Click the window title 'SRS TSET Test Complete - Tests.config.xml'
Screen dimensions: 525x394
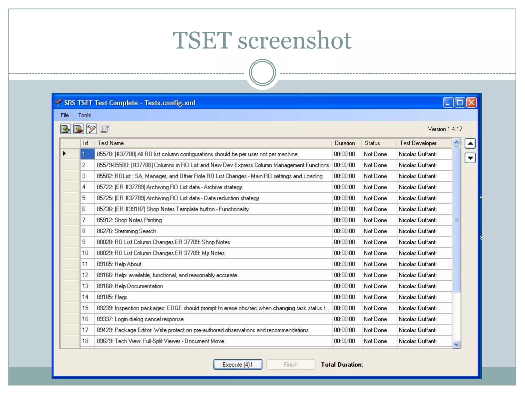[x=130, y=103]
